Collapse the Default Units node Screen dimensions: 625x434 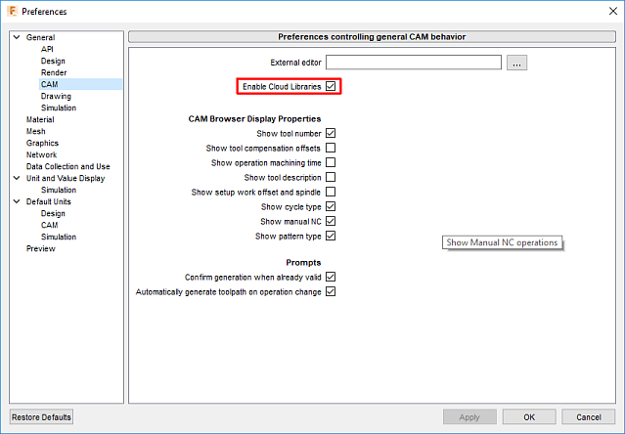tap(17, 201)
